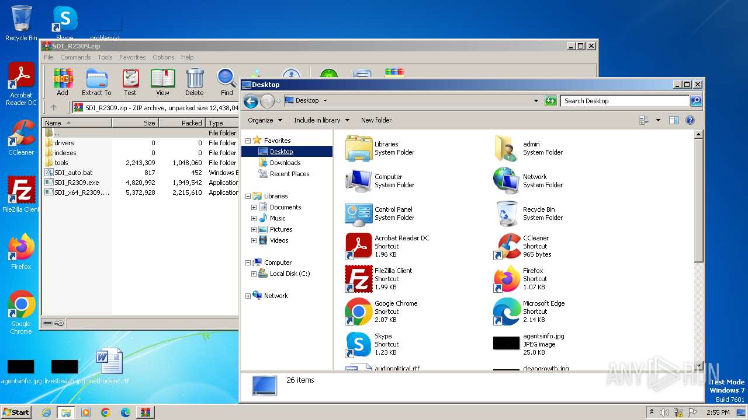The width and height of the screenshot is (748, 420).
Task: Click the search magnifier in Desktop window
Action: (x=696, y=101)
